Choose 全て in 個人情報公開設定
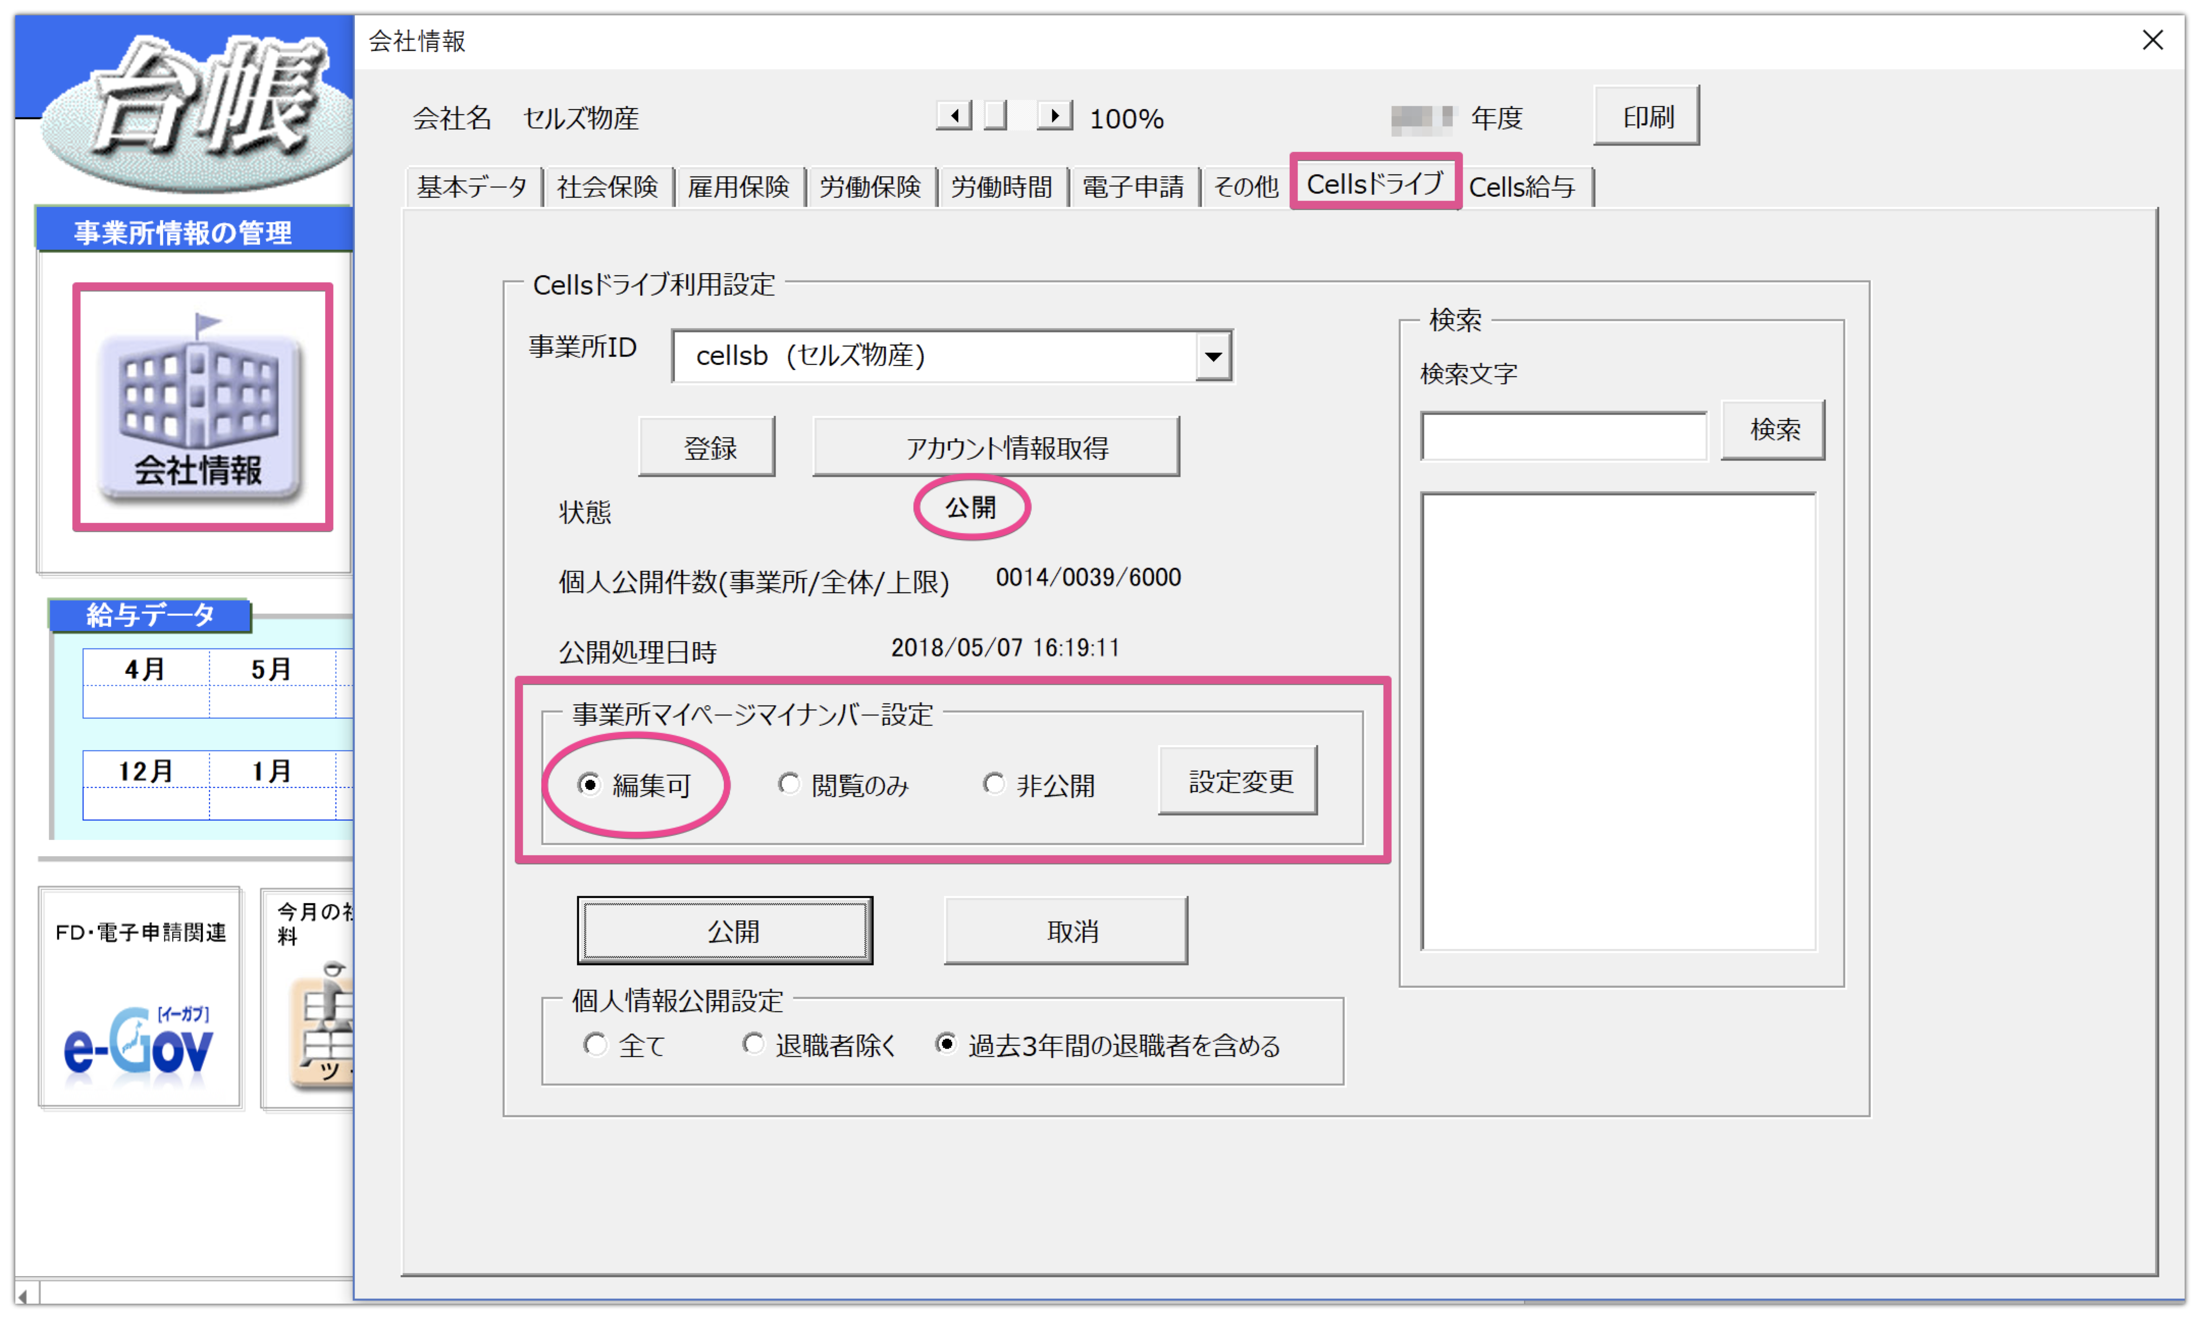The image size is (2200, 1319). (x=624, y=1045)
